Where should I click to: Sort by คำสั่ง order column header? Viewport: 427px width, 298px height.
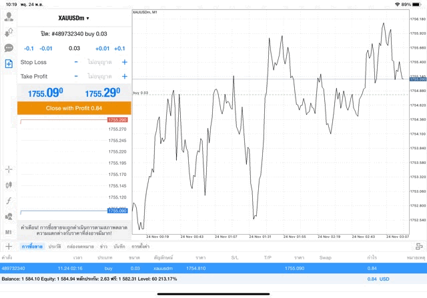(7, 257)
